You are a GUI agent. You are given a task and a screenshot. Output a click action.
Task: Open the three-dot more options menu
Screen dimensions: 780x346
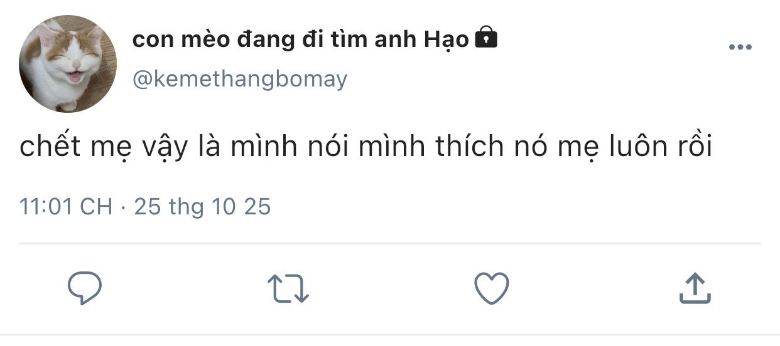click(740, 48)
